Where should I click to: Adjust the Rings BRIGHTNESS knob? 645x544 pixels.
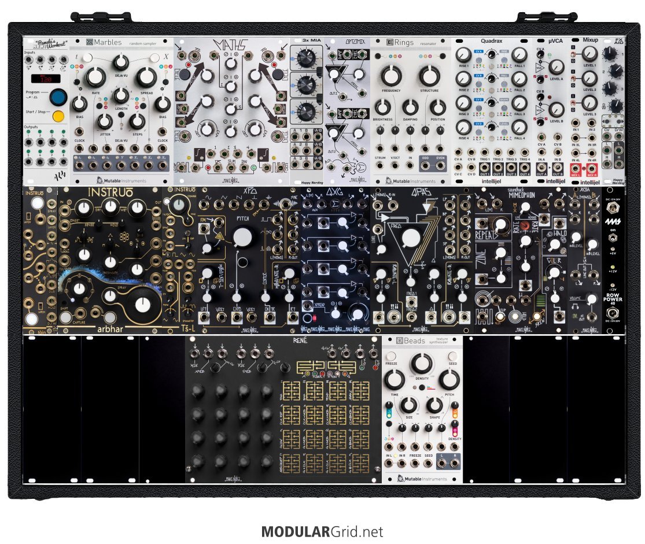382,108
